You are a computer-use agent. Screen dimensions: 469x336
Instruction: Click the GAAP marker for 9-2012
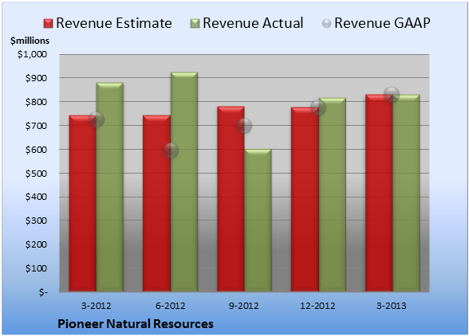pos(244,126)
